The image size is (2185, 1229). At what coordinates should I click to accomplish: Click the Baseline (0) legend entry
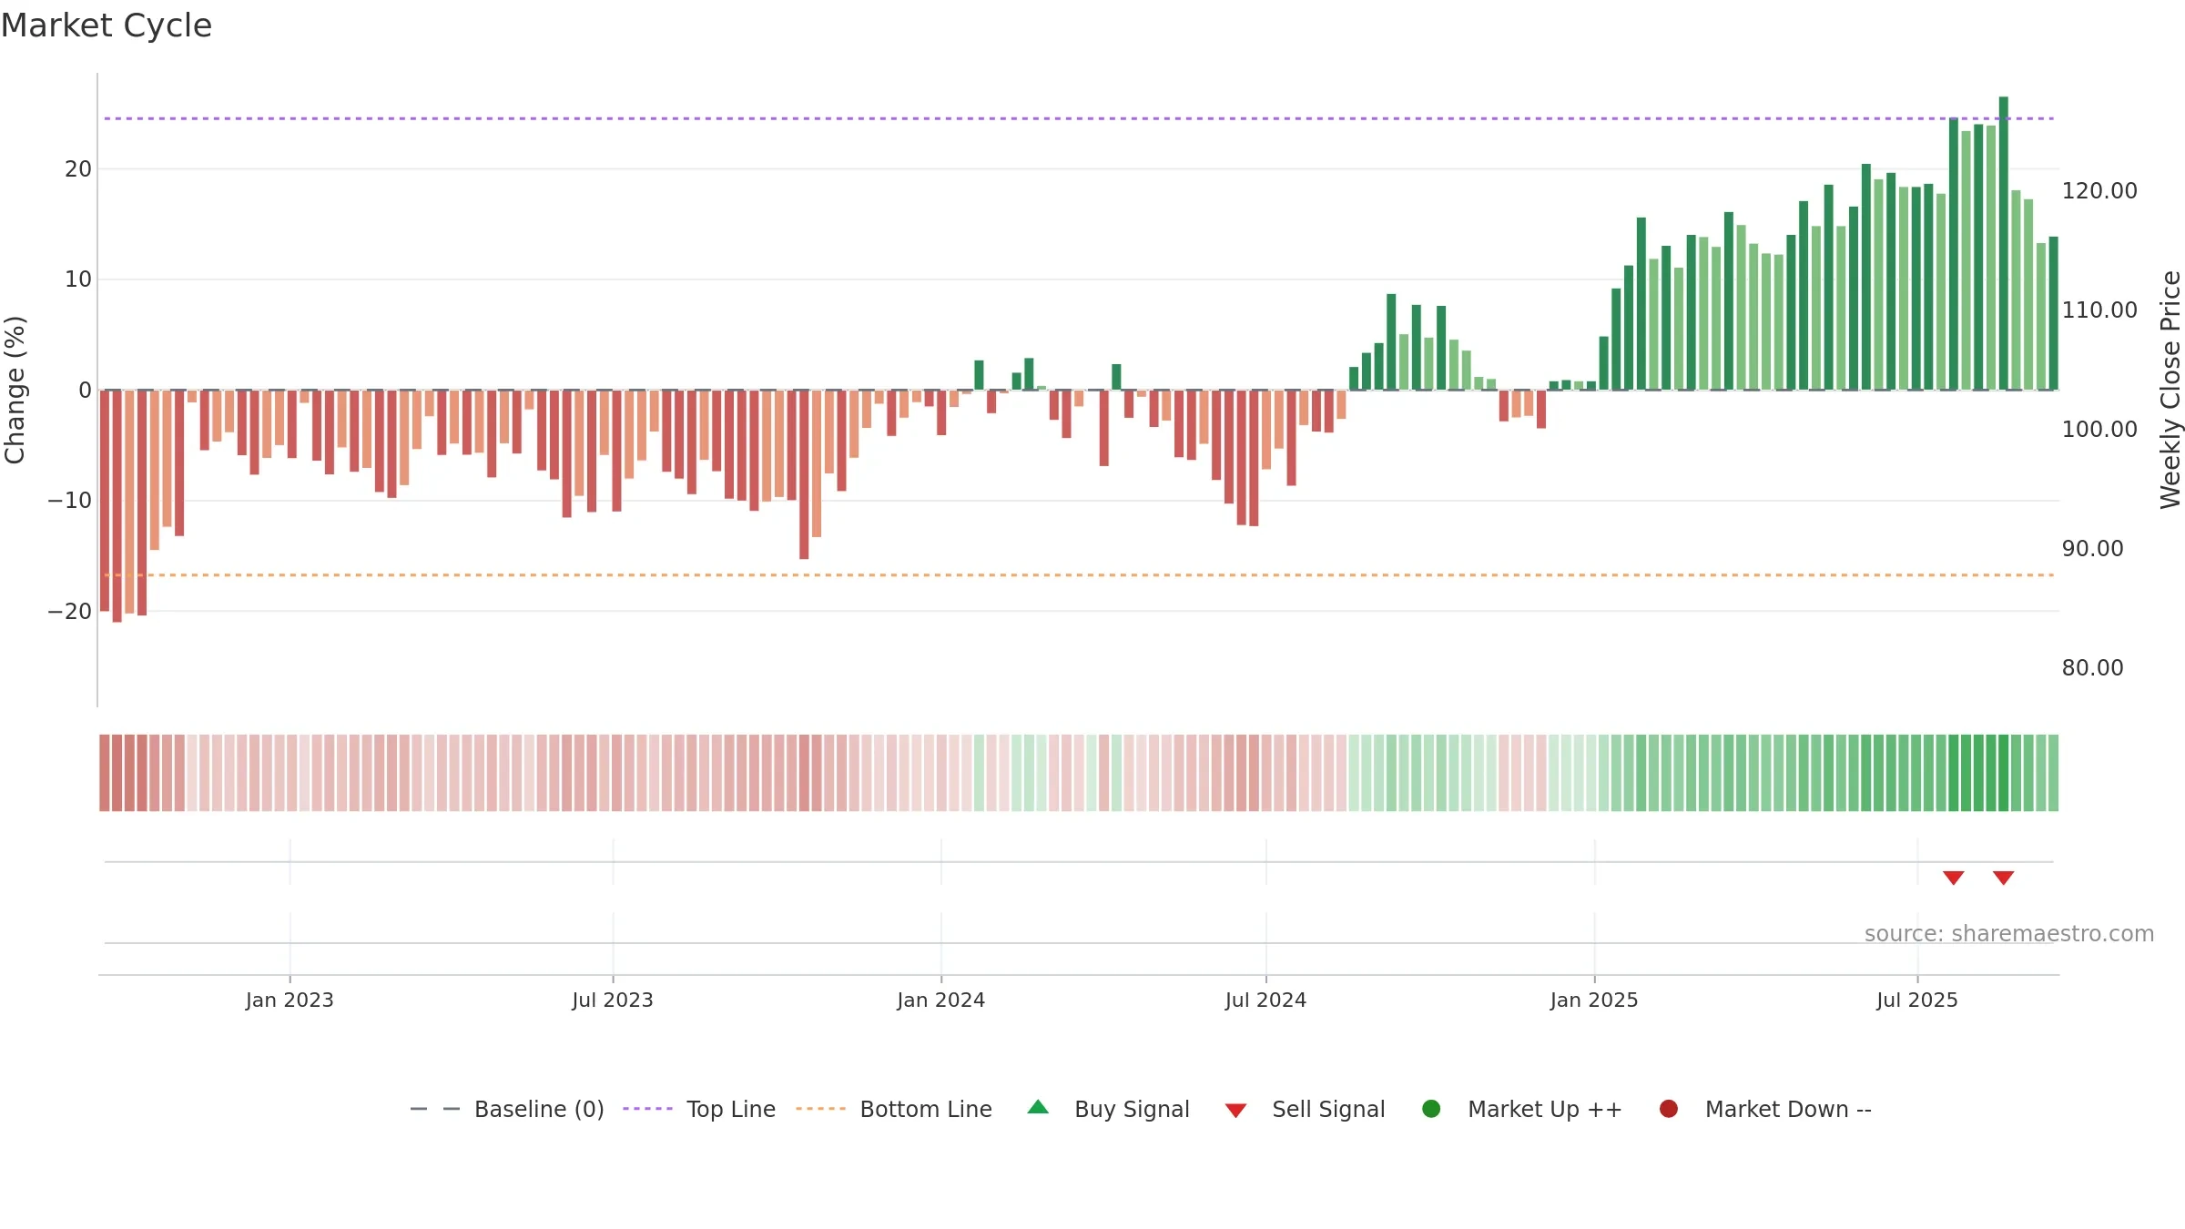click(x=507, y=1109)
